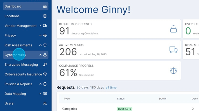This screenshot has height=111, width=199.
Task: Click the Cybersecurity Insurance umbrella icon
Action: [x=45, y=74]
